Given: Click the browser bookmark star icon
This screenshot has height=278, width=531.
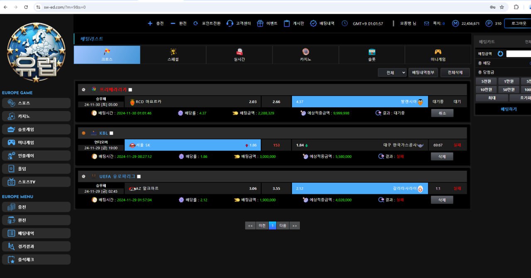Looking at the screenshot, I should pyautogui.click(x=502, y=7).
